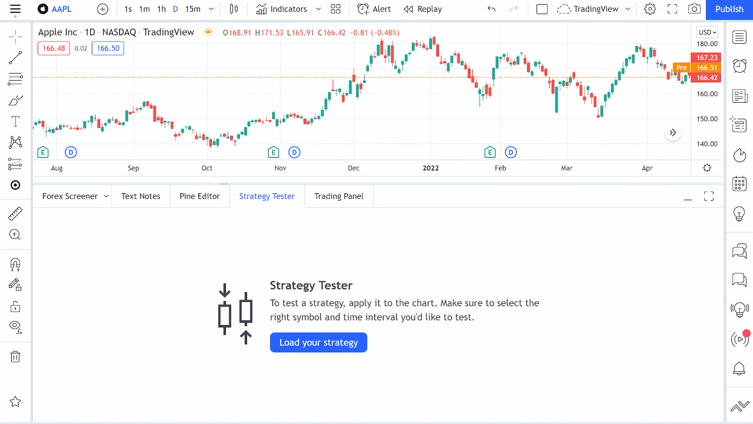The height and width of the screenshot is (424, 753).
Task: Open Watchlist panel in right sidebar
Action: (739, 37)
